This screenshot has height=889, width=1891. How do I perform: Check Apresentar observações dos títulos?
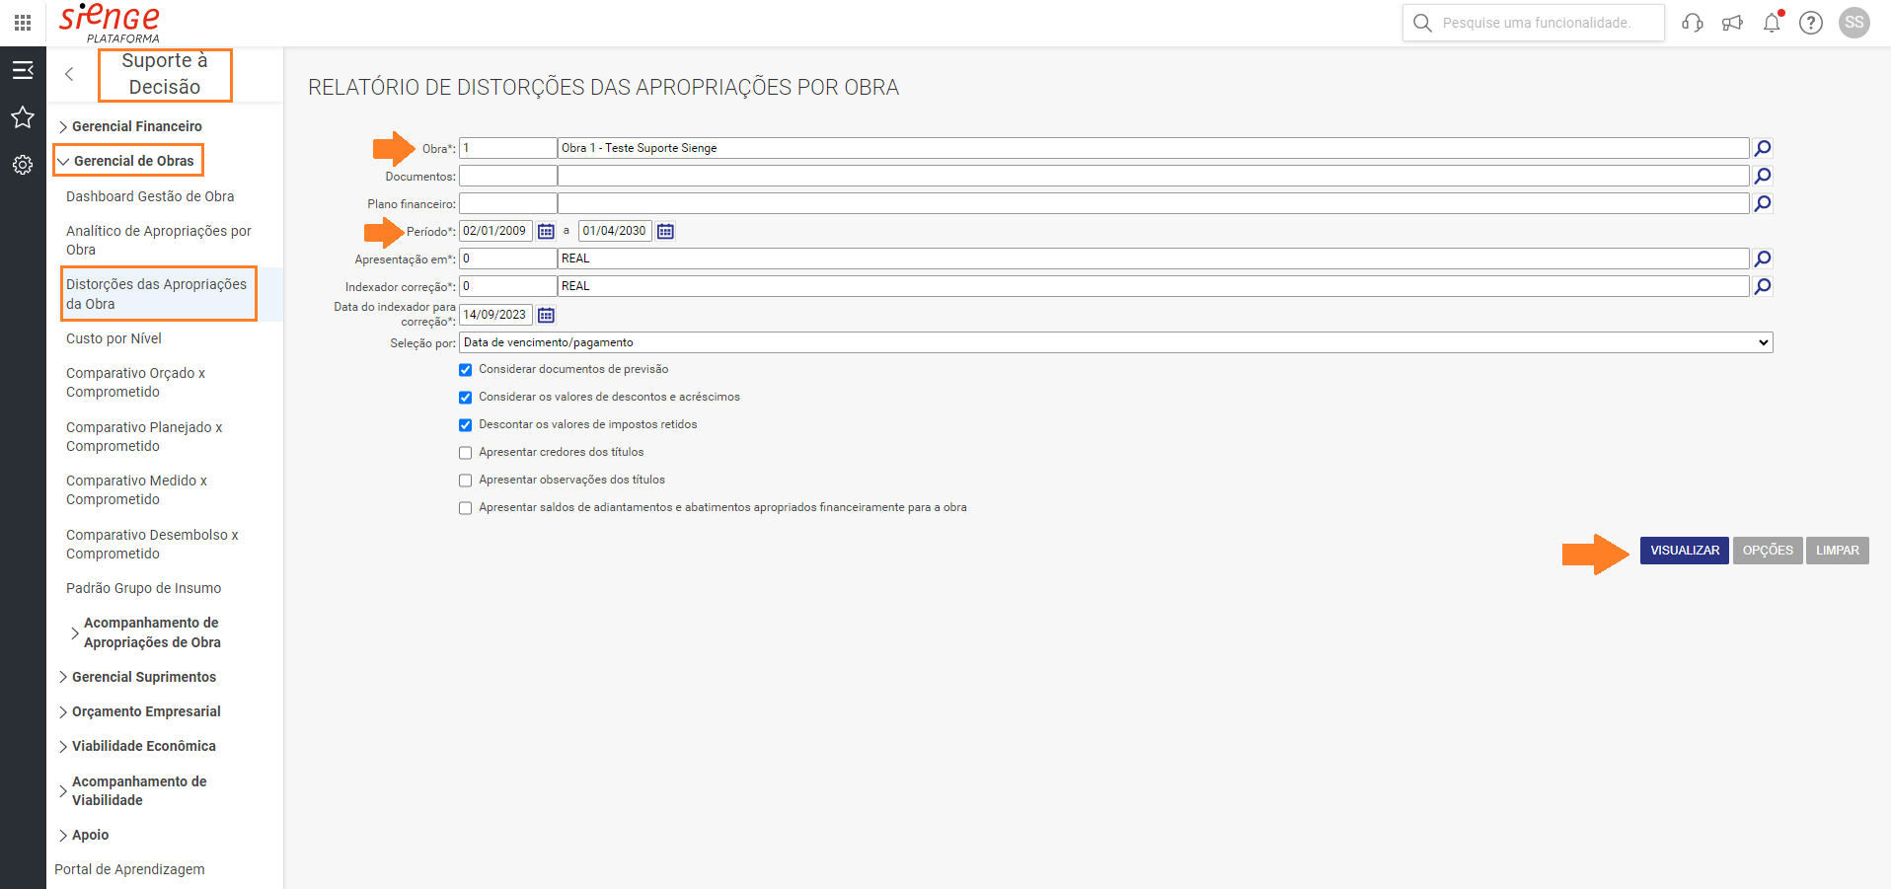click(465, 481)
